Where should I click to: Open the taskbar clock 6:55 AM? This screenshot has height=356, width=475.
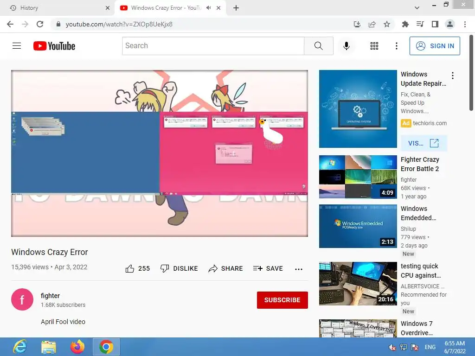(x=455, y=347)
